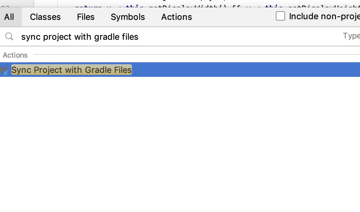This screenshot has height=212, width=360.
Task: Click inside the search query field
Action: click(166, 36)
